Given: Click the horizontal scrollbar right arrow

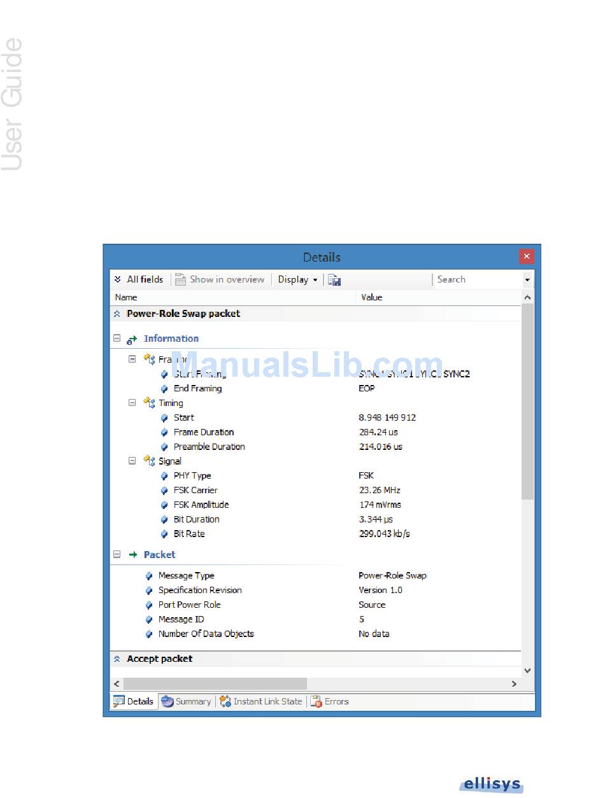Looking at the screenshot, I should [514, 683].
